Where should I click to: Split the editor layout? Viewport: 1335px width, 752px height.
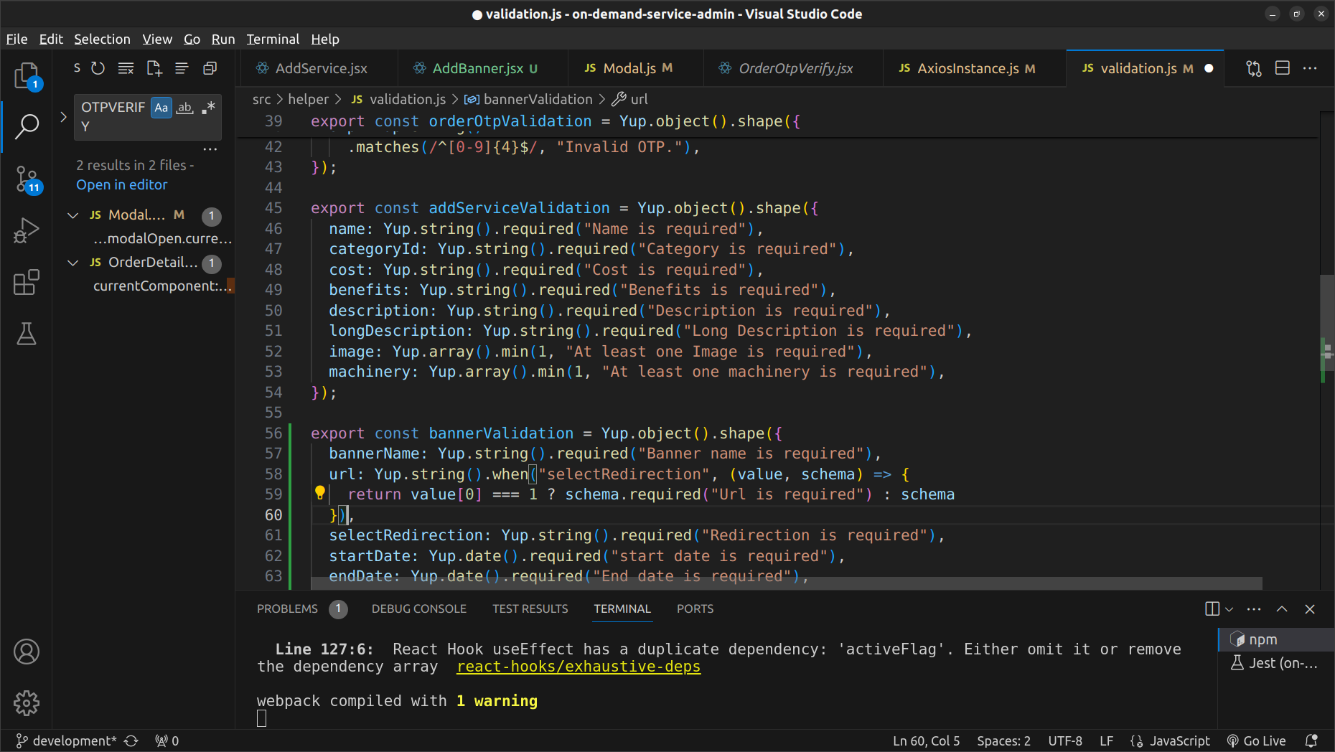(1282, 68)
